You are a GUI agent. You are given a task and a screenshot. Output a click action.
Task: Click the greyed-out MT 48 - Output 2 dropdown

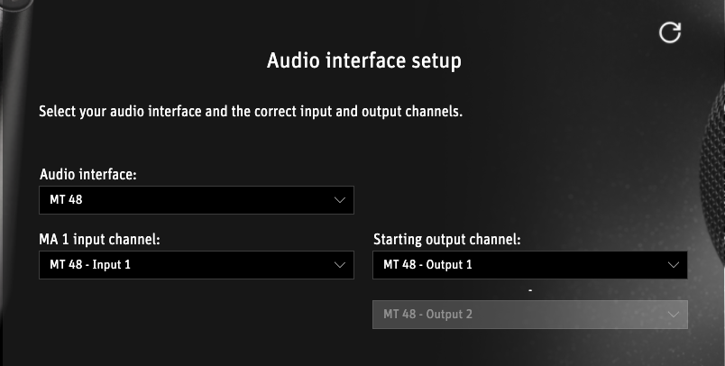coord(529,315)
